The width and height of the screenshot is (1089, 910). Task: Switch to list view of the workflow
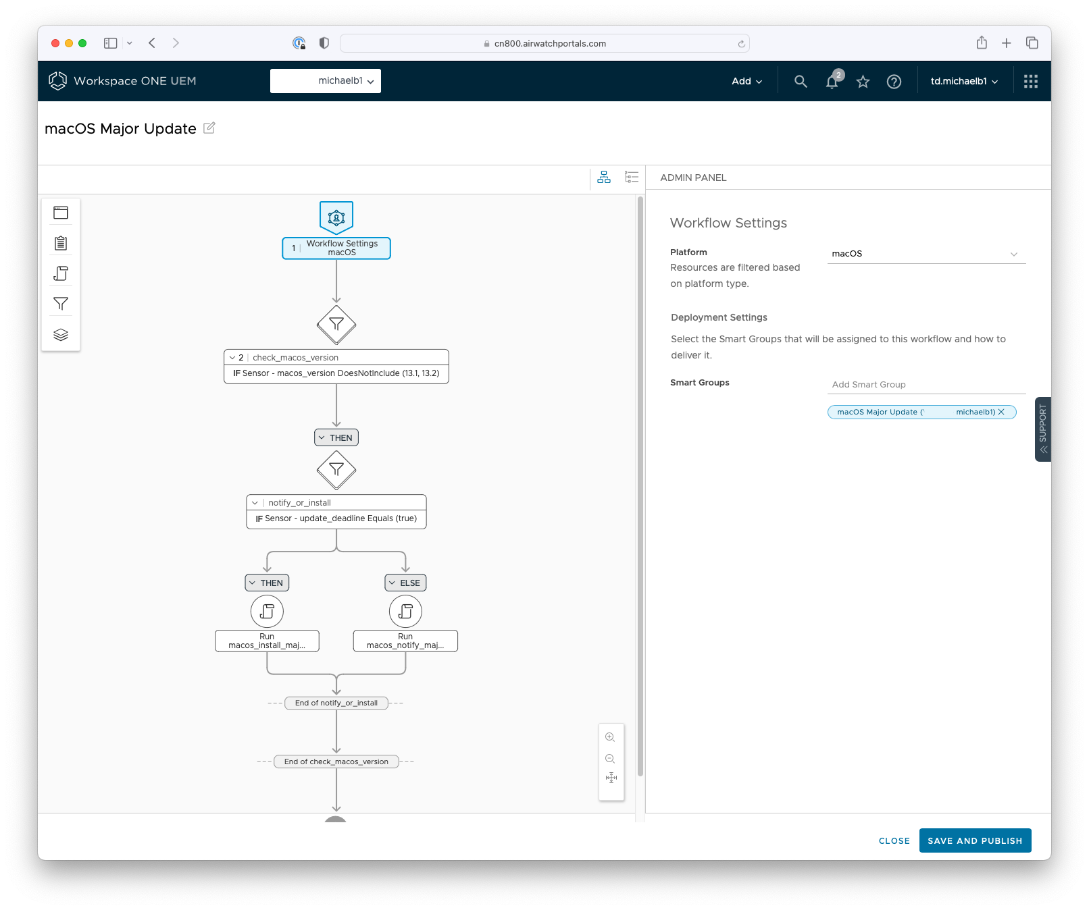click(x=631, y=177)
